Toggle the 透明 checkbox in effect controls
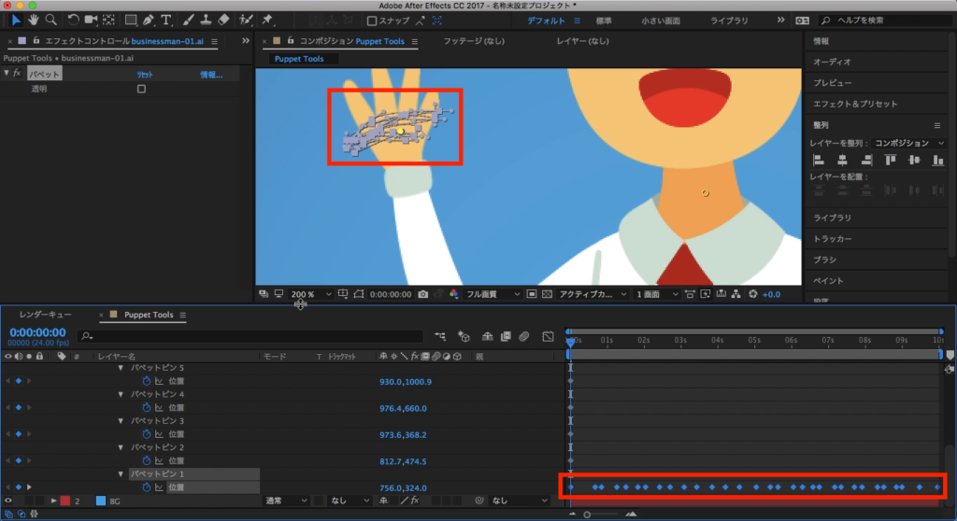 [141, 90]
